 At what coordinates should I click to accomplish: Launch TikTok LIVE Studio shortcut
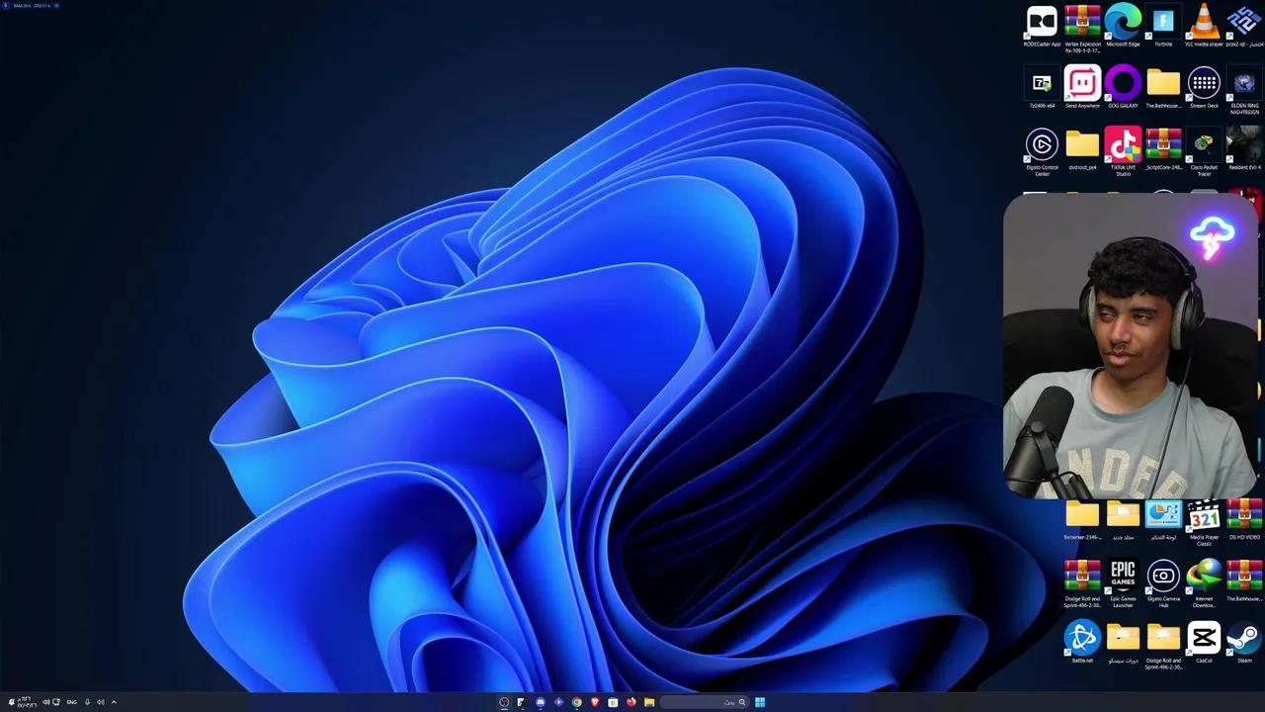coord(1123,152)
